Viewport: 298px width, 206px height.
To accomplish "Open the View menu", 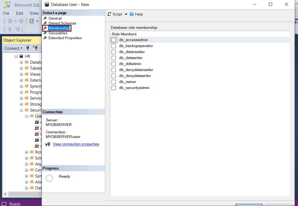I will click(x=34, y=13).
